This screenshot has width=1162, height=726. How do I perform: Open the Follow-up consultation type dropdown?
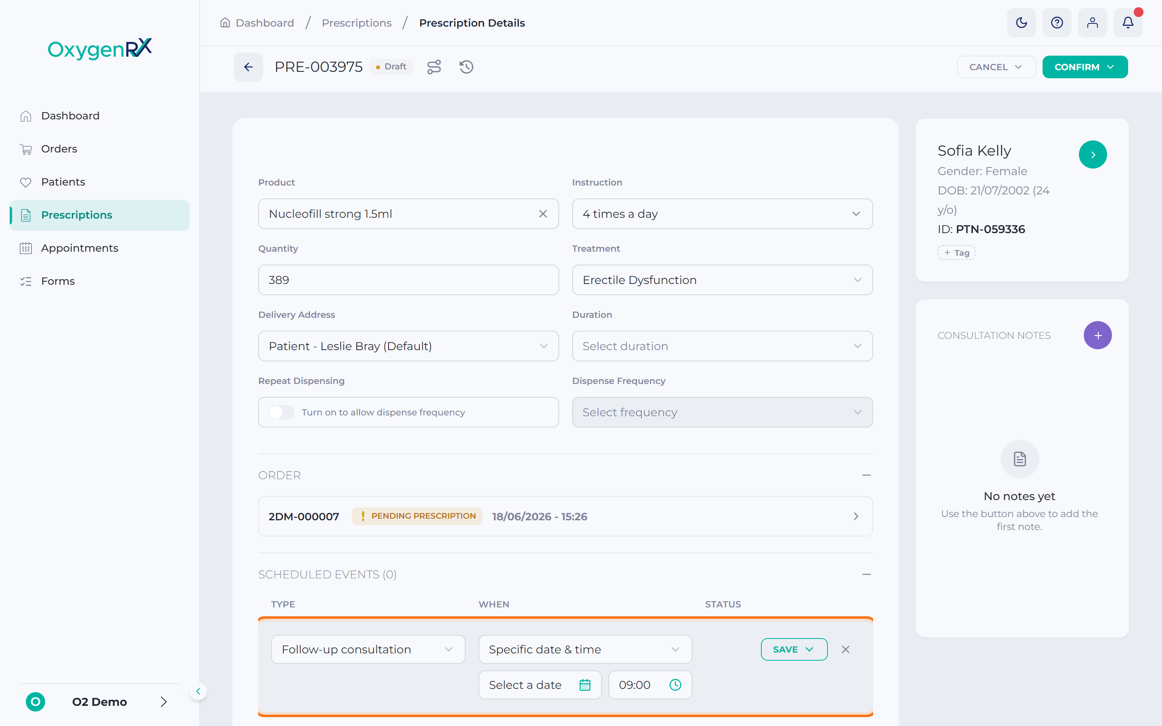(368, 649)
